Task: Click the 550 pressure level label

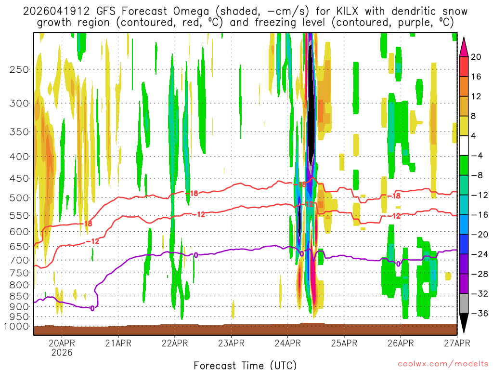Action: tap(19, 215)
